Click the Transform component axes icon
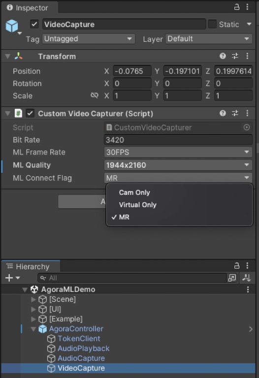Viewport: 259px width, 378px height. (19, 56)
